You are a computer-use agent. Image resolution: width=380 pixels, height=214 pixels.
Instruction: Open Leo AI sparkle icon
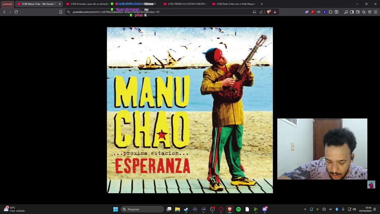pyautogui.click(x=364, y=12)
